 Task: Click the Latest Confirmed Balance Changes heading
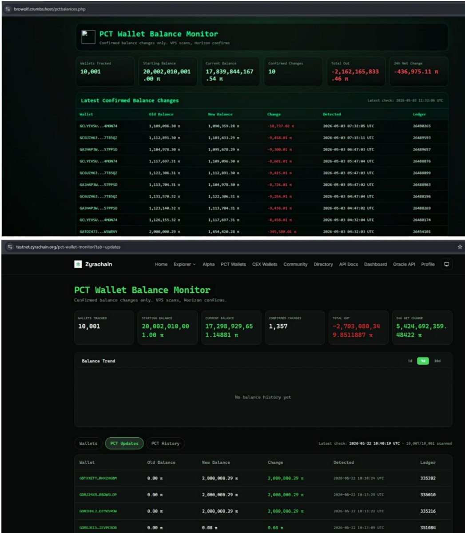tap(130, 100)
